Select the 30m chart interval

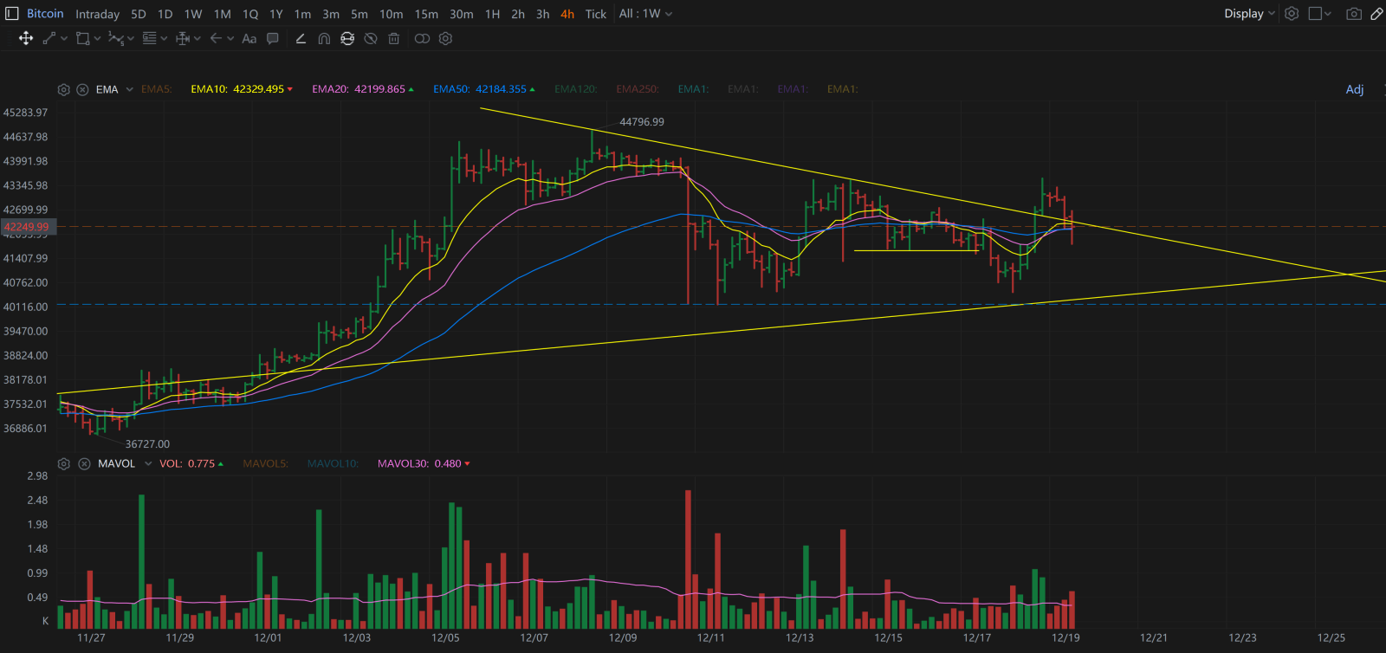[461, 14]
